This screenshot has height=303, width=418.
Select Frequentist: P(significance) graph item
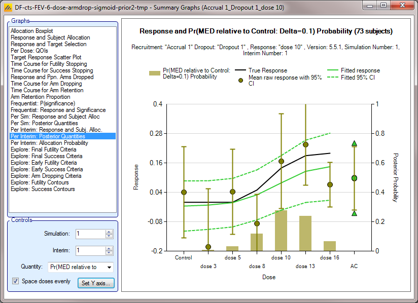click(43, 103)
